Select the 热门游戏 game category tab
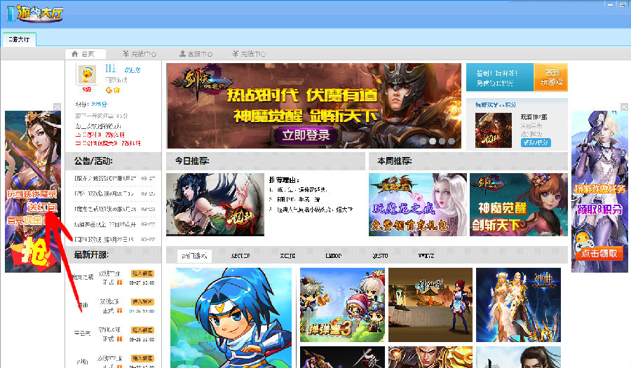Viewport: 631px width, 368px height. coord(193,256)
